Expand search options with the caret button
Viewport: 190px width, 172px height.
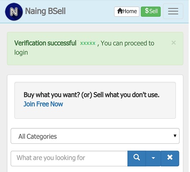pyautogui.click(x=153, y=158)
